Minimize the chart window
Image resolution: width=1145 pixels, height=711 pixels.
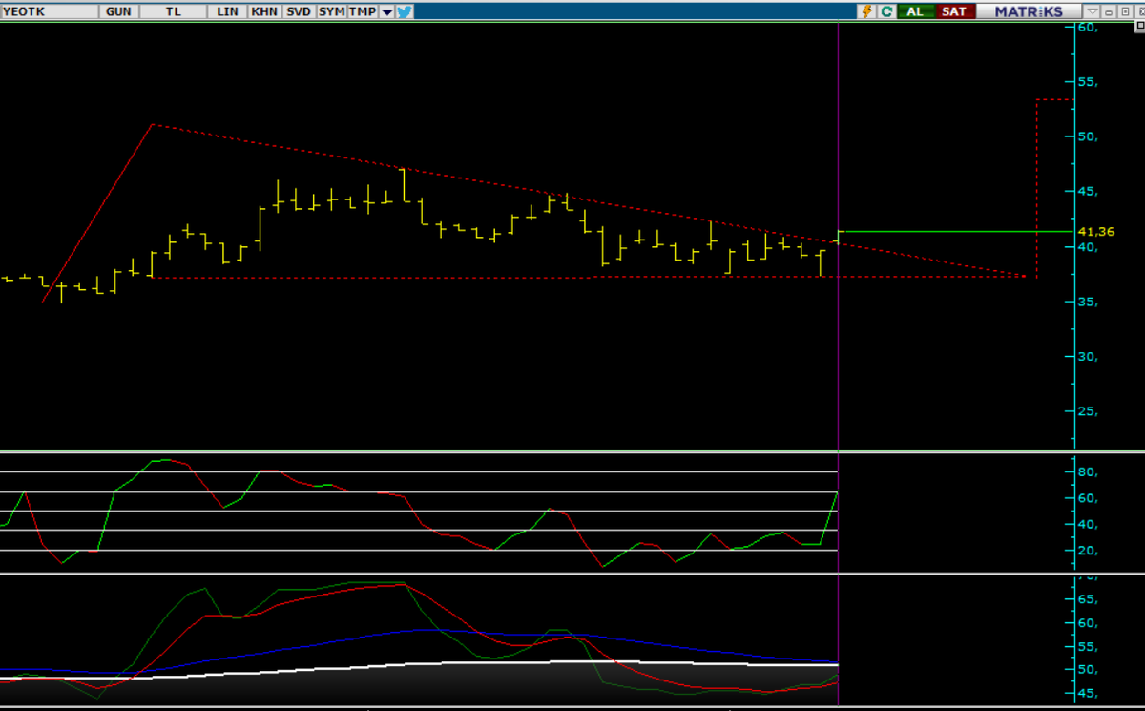(x=1109, y=11)
